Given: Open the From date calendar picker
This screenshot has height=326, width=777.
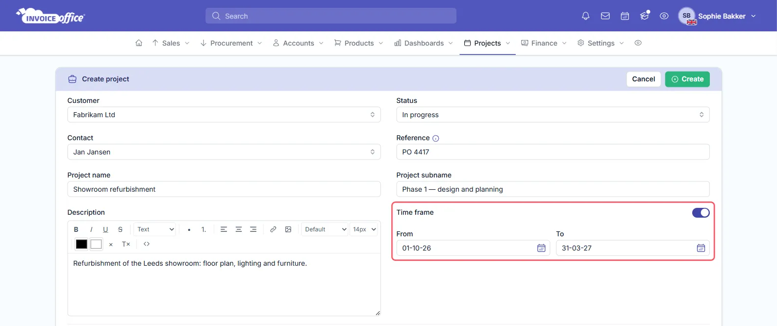Looking at the screenshot, I should (541, 248).
